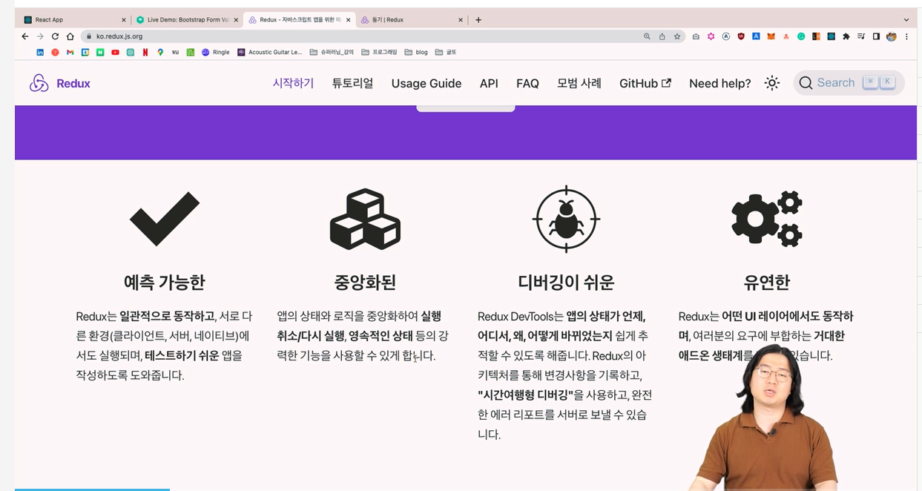Image resolution: width=922 pixels, height=491 pixels.
Task: Toggle the browser side panel
Action: 876,36
